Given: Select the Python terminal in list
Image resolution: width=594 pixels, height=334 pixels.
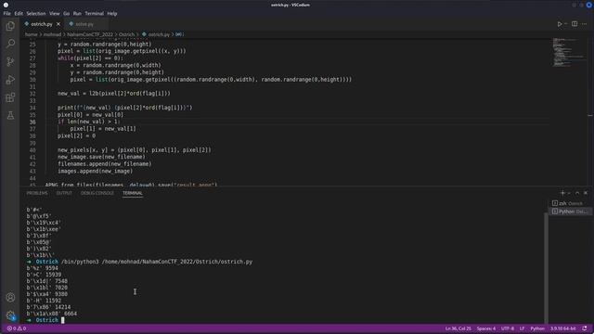Looking at the screenshot, I should point(570,212).
